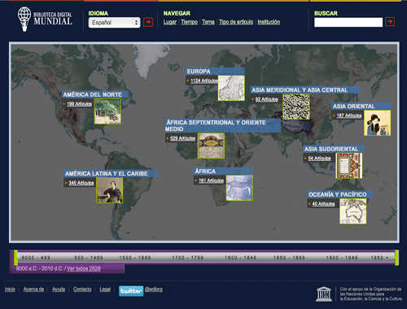Open the Twitter button in footer

(131, 291)
